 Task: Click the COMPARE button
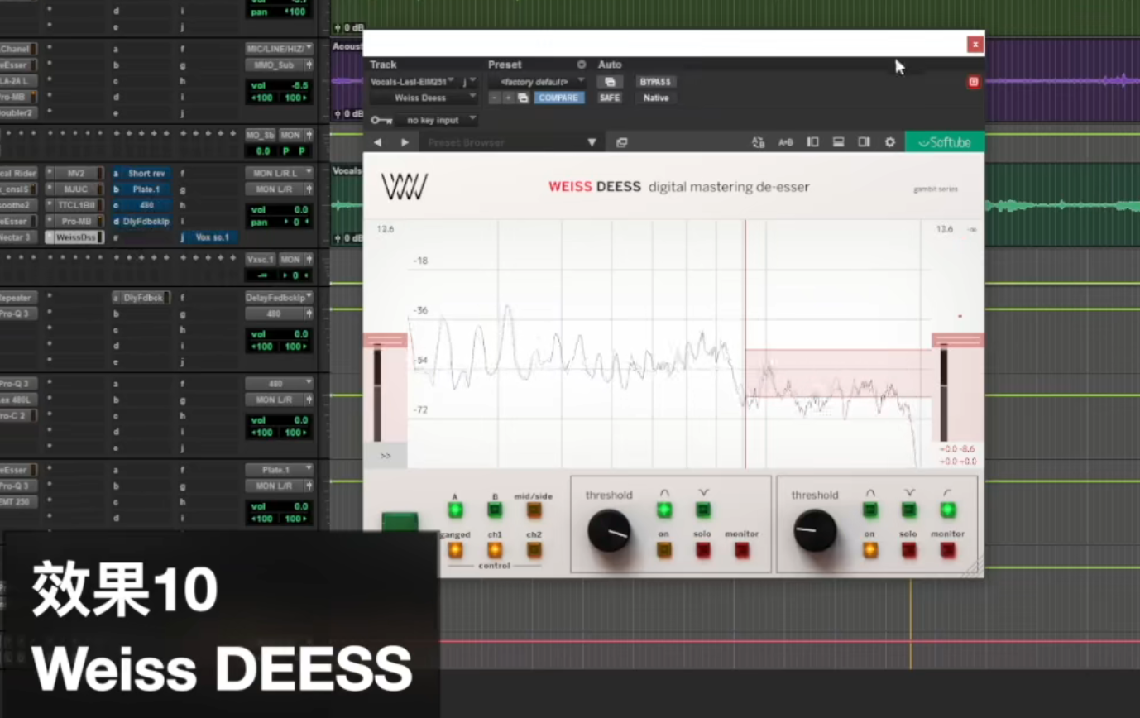tap(558, 98)
